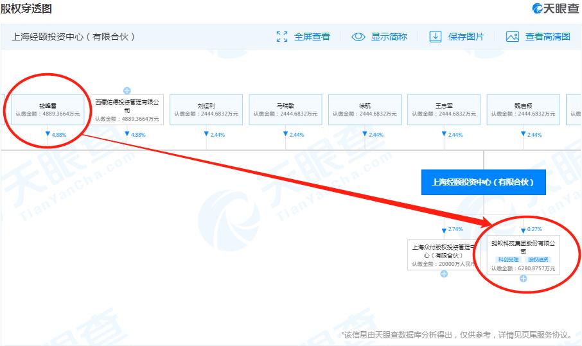Click the 0.27% share percentage
The height and width of the screenshot is (346, 582).
tap(534, 229)
